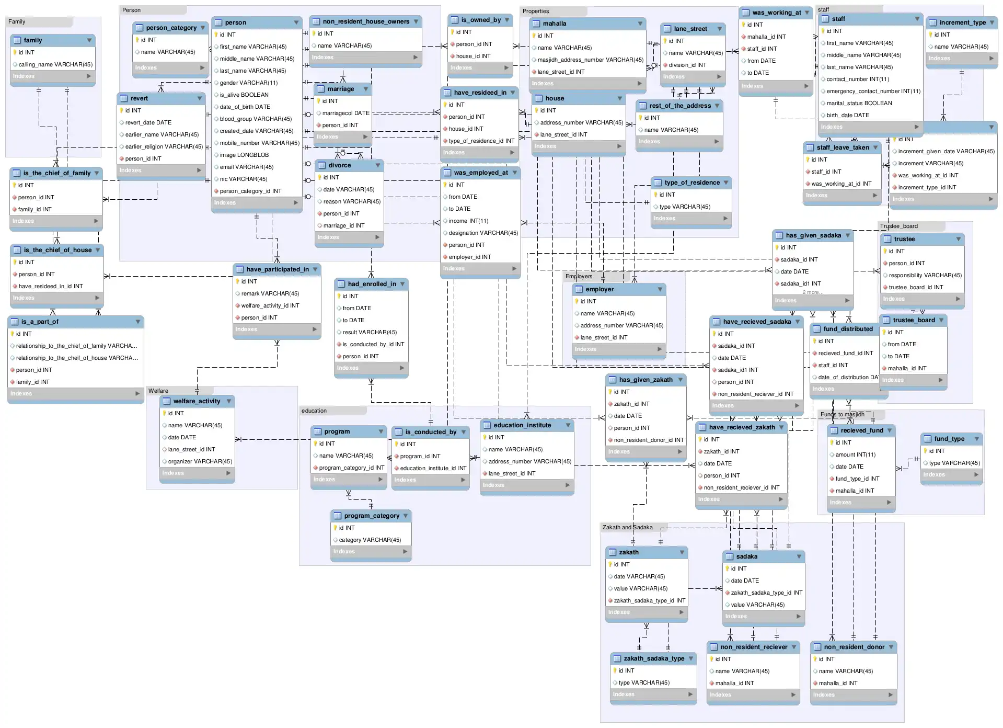Select the Family layer label

point(17,21)
